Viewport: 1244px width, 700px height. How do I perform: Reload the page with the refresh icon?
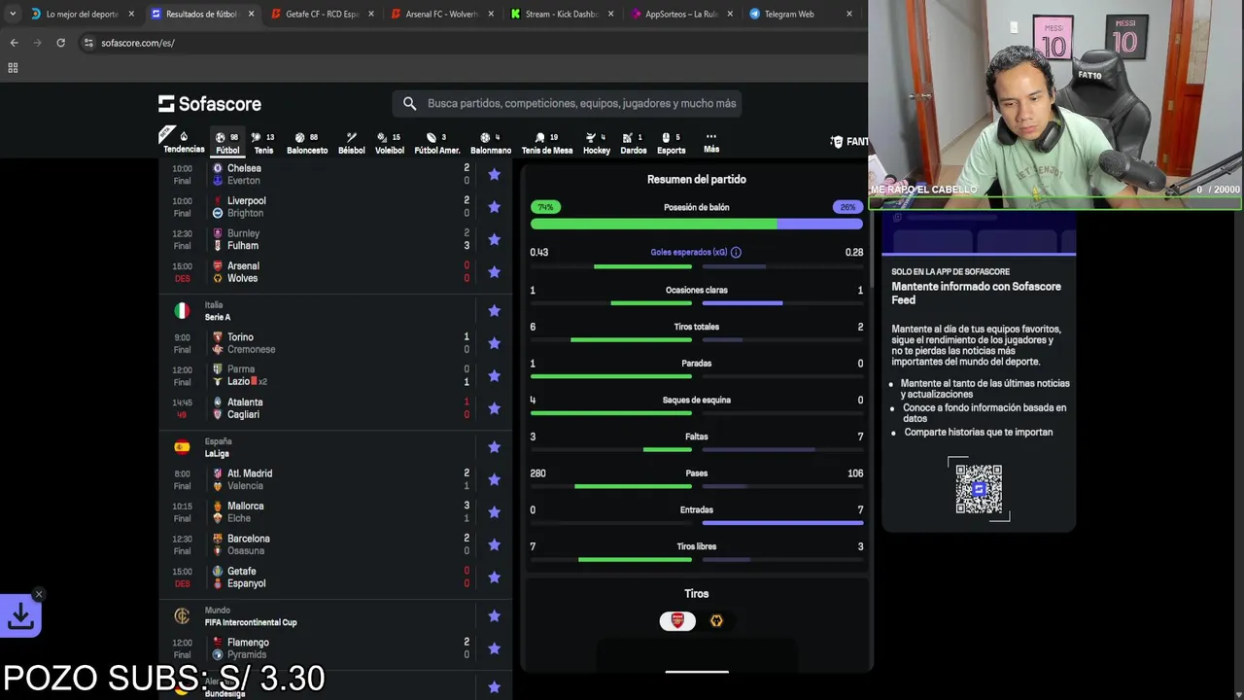[x=60, y=43]
